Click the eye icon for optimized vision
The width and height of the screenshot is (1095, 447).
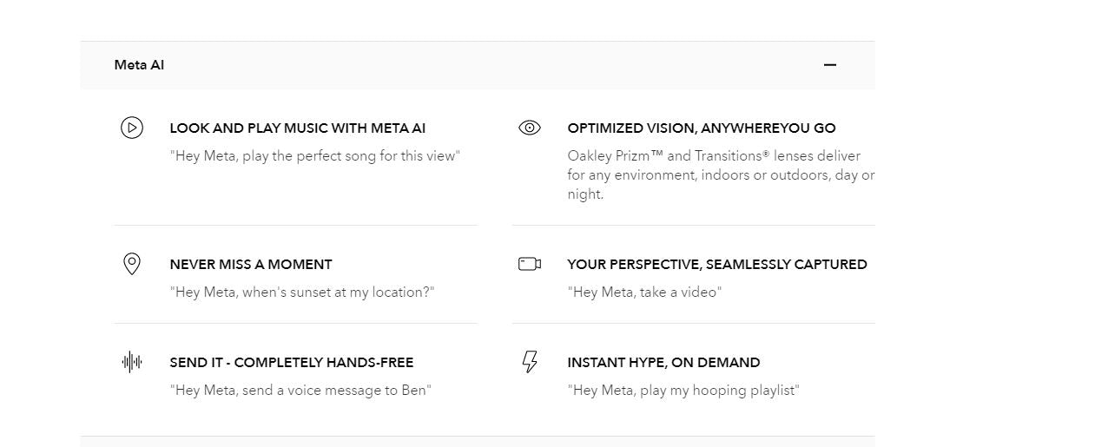click(529, 128)
